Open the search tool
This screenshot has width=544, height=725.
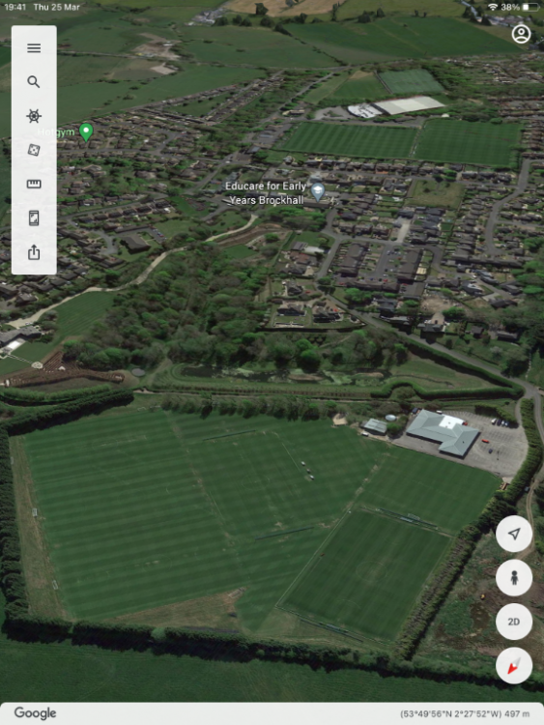click(x=34, y=82)
